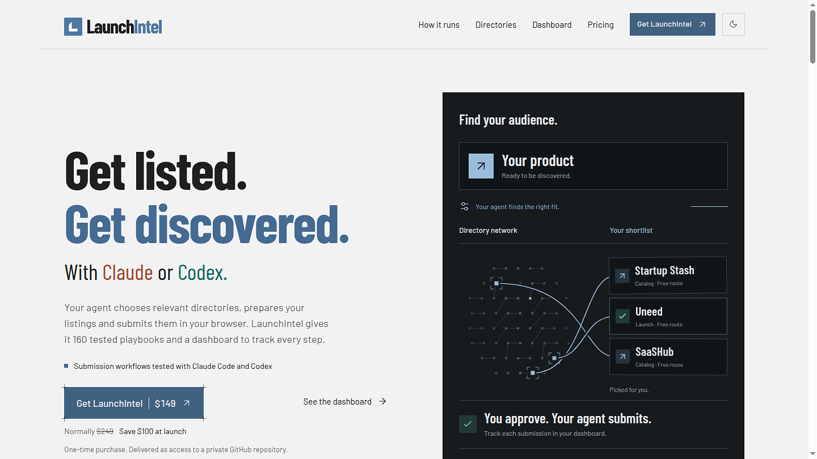
Task: Click the header Get LaunchIntel button
Action: 672,24
